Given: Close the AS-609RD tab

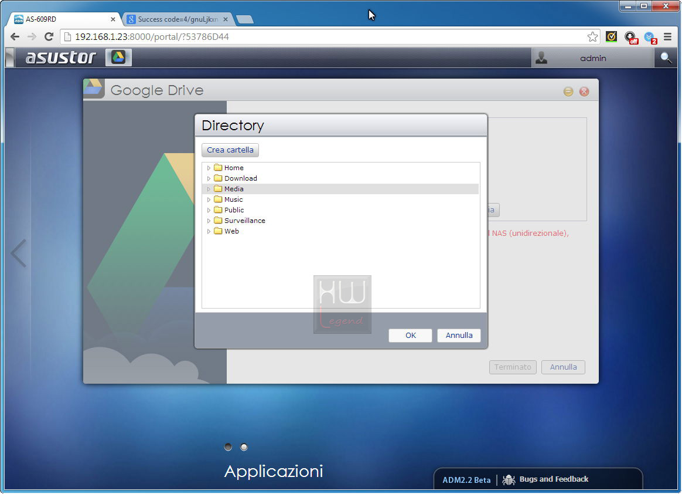Looking at the screenshot, I should coord(113,19).
